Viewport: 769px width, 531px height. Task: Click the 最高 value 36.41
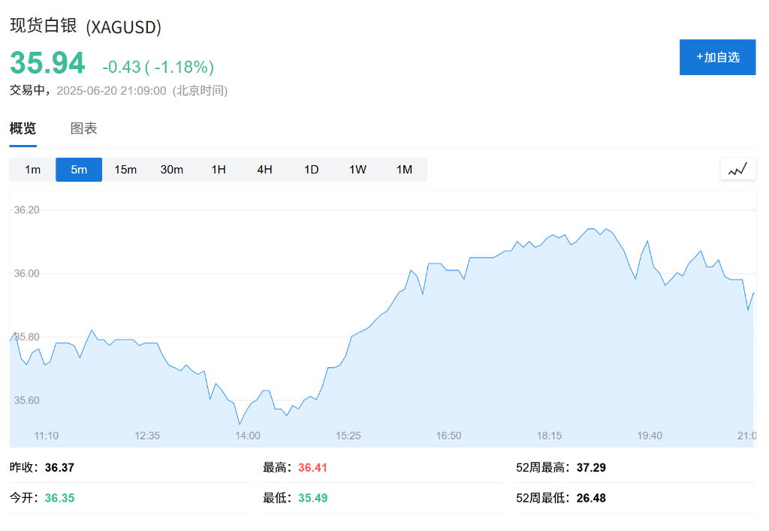tap(312, 468)
